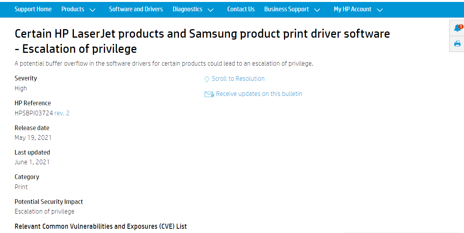Click the print page icon
This screenshot has width=464, height=233.
(457, 44)
